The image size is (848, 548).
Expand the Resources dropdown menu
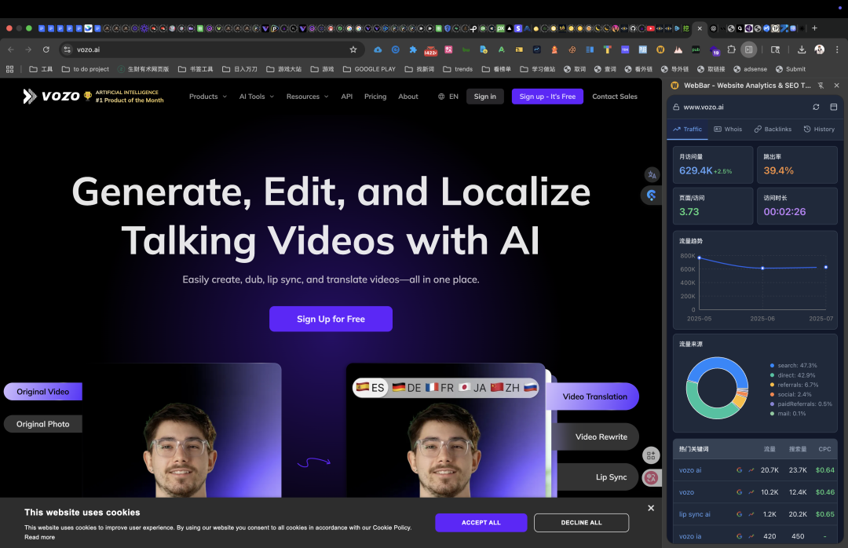point(307,97)
